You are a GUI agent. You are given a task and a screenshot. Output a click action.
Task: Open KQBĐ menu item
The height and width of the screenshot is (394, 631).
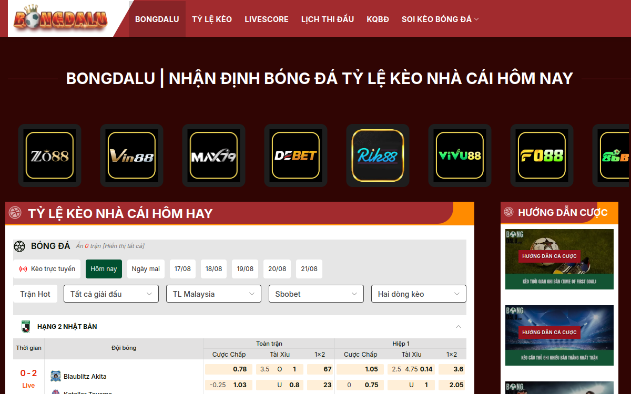coord(378,19)
